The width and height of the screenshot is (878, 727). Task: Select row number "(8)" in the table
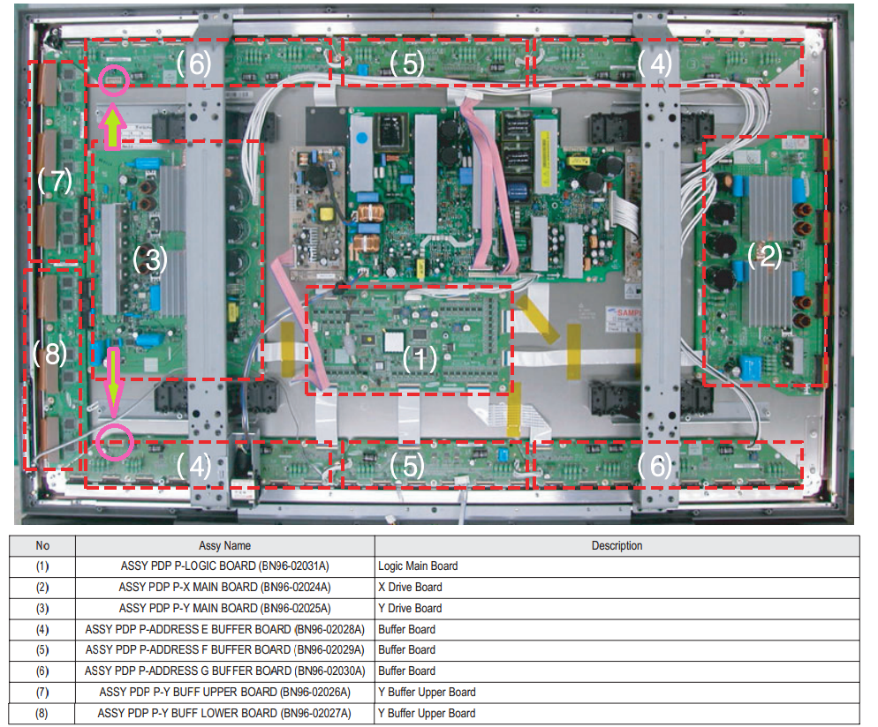pos(42,714)
